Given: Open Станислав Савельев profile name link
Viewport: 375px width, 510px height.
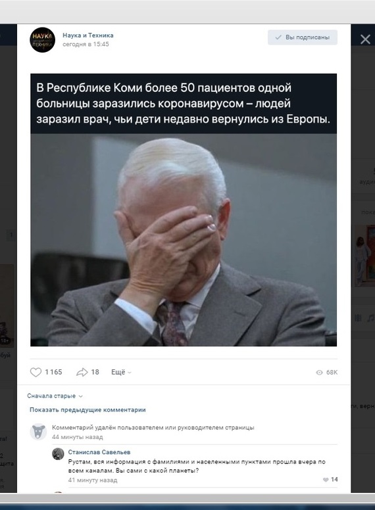Looking at the screenshot, I should click(x=99, y=452).
